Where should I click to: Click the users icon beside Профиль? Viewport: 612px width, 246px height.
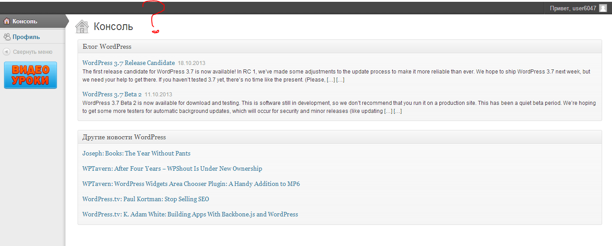click(x=7, y=37)
